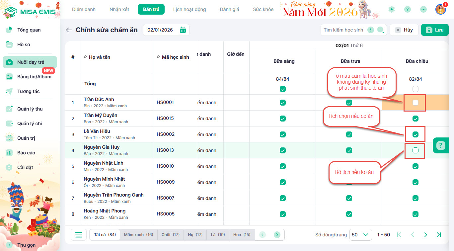Tick Bữa chiều box for Trần Đức Anh
The height and width of the screenshot is (251, 454).
tap(415, 103)
